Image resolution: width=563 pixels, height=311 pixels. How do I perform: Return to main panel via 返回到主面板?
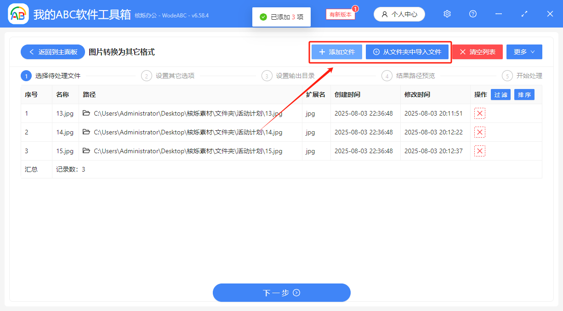pyautogui.click(x=52, y=51)
